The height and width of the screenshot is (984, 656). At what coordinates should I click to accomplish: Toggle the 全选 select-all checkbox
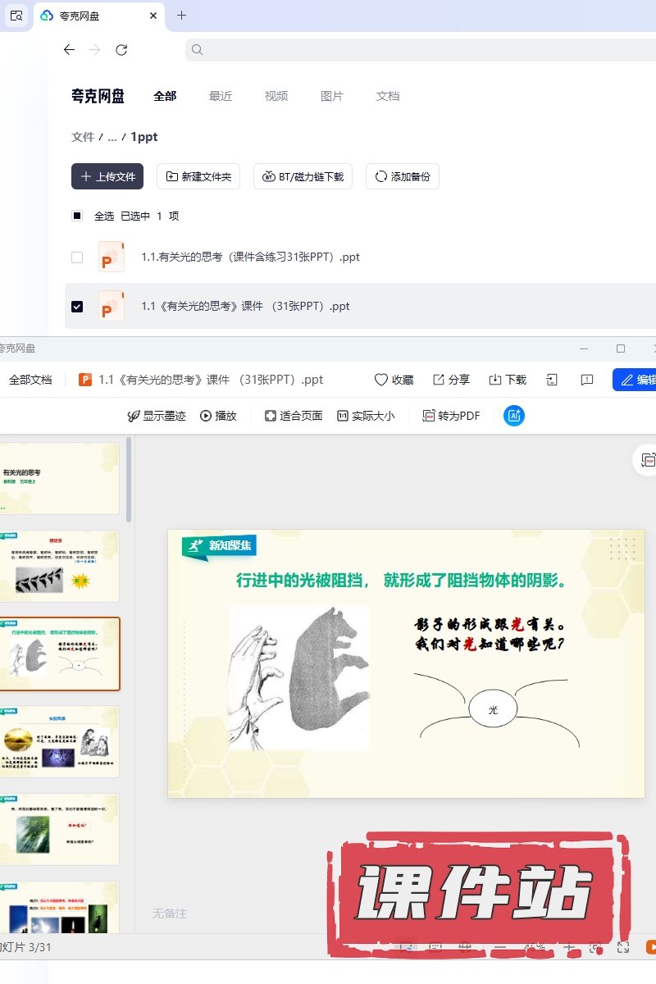77,216
